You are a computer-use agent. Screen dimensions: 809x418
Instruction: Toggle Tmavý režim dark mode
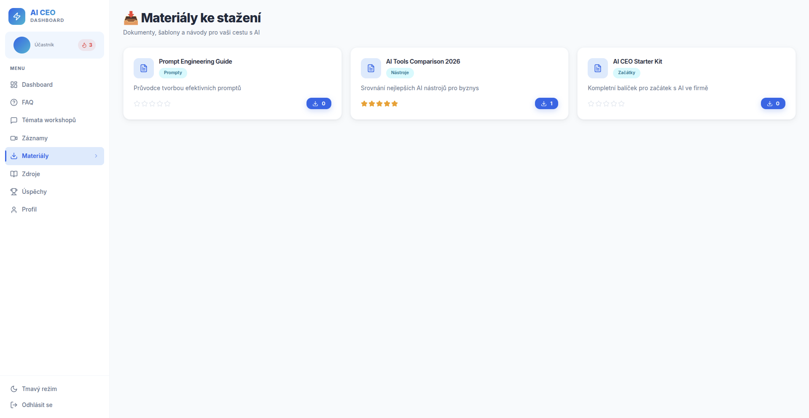(39, 389)
